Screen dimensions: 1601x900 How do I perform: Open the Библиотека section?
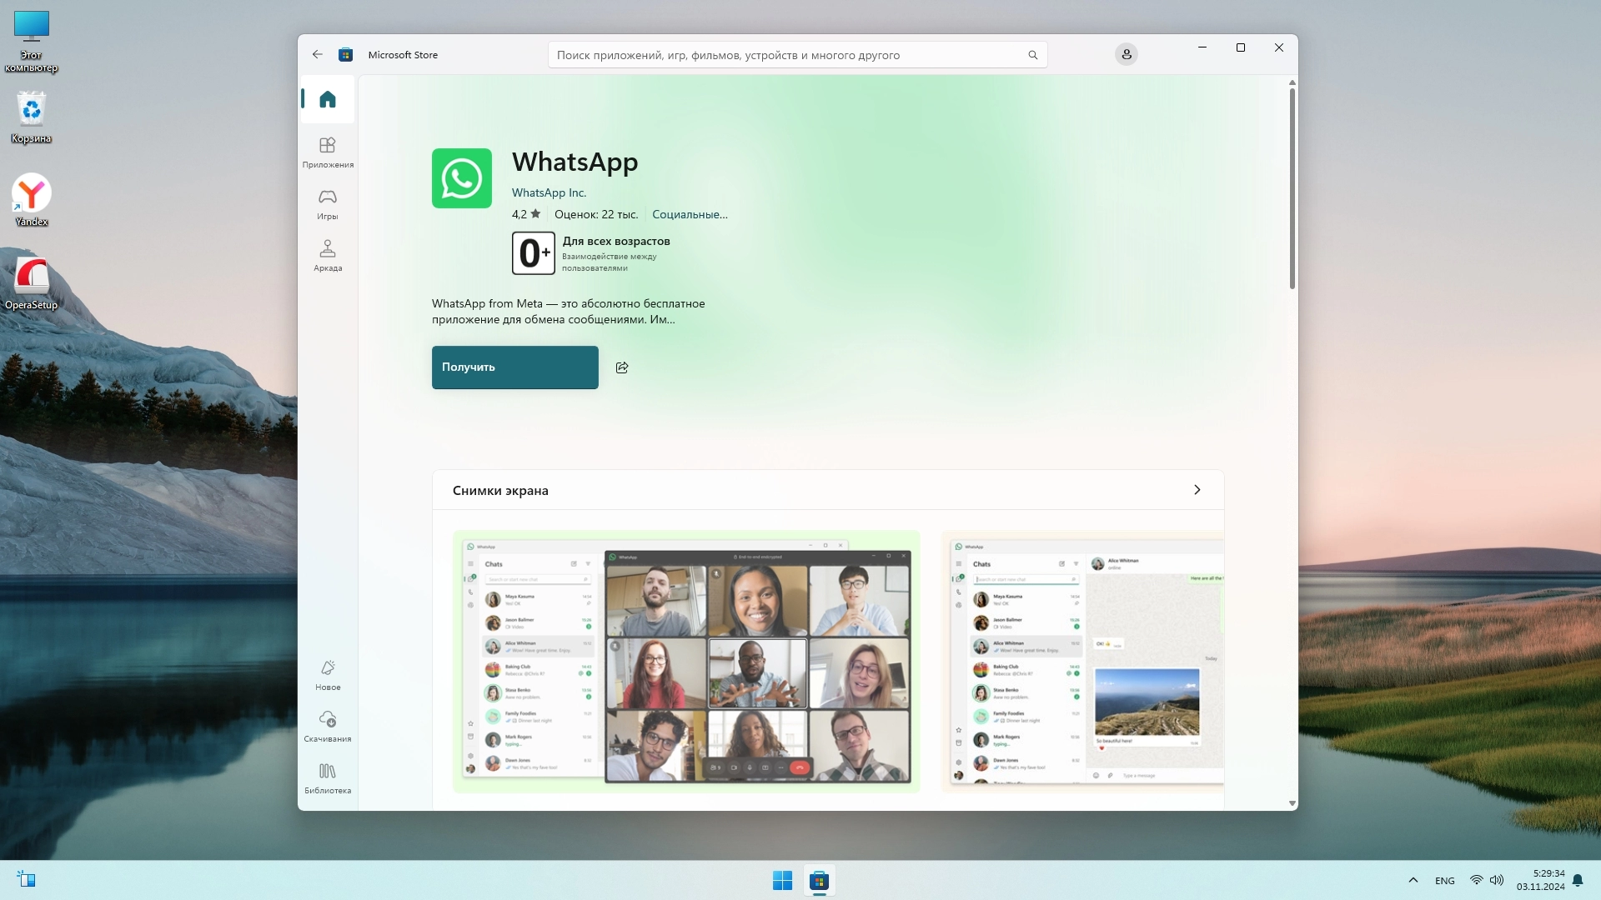click(x=328, y=778)
